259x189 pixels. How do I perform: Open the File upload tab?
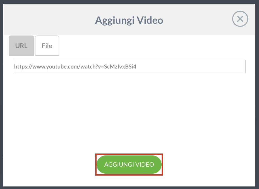click(47, 46)
